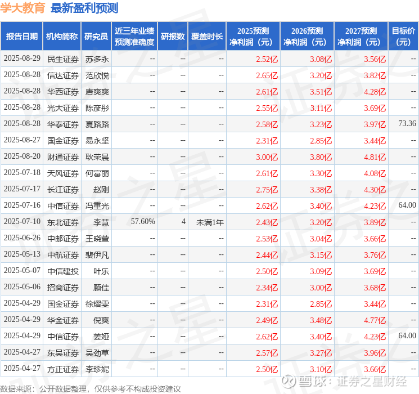Click date 2025-08-20
The image size is (419, 394).
22,156
